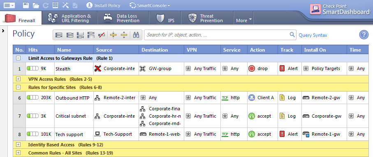
Task: Click the Remote-1-gw install-on icon
Action: click(x=306, y=134)
